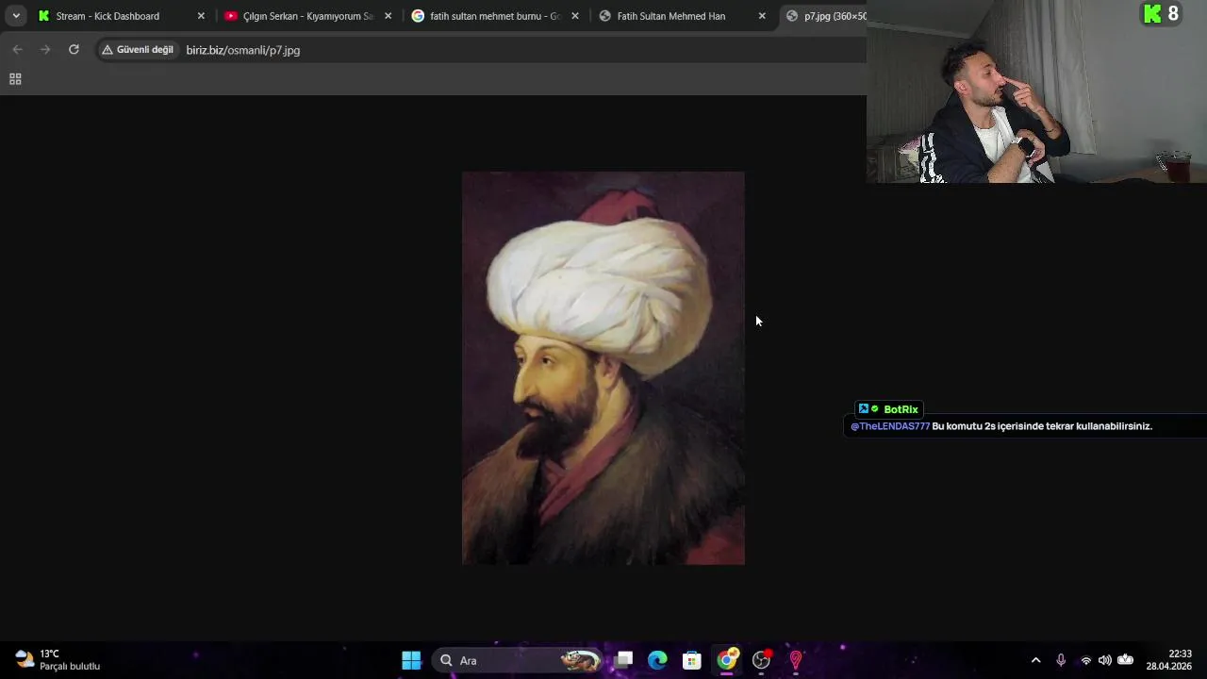
Task: Click the @TheLENDAS777 mention in chat
Action: 890,426
